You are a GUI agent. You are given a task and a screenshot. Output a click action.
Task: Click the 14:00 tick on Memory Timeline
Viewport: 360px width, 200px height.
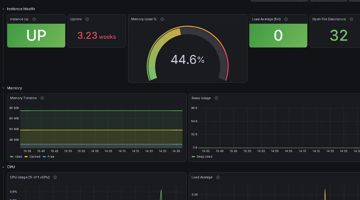[95, 151]
